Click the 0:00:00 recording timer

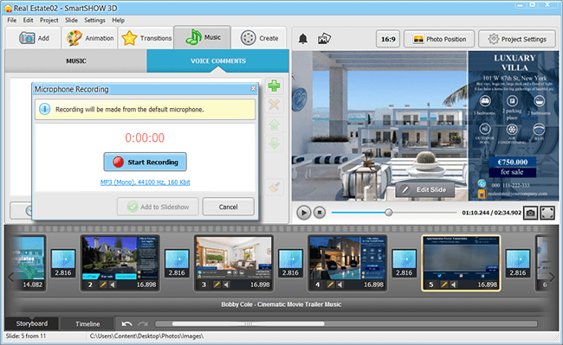click(x=145, y=137)
